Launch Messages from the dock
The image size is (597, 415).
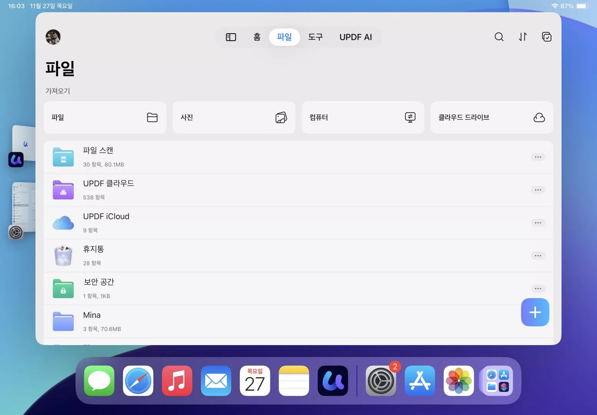tap(99, 381)
